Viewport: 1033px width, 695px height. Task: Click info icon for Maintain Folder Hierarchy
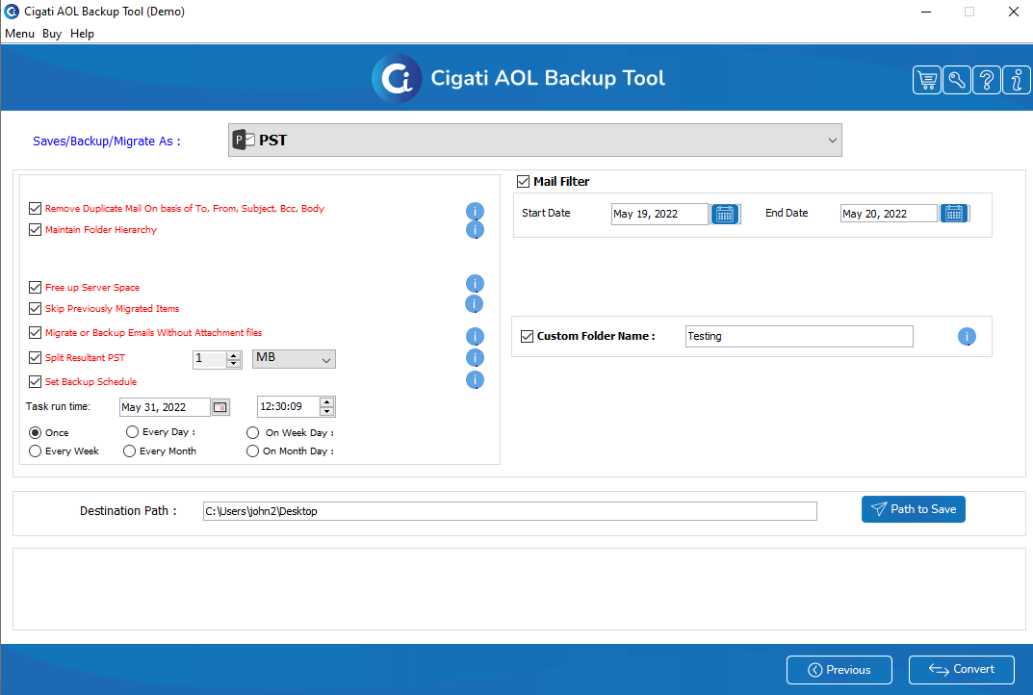(475, 229)
